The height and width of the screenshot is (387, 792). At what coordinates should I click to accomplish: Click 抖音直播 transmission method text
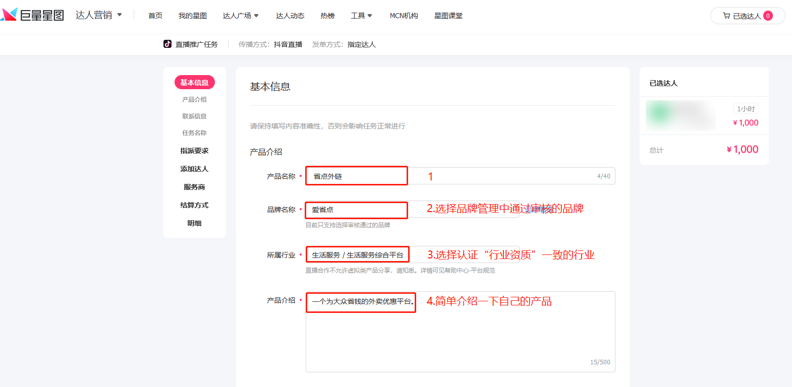point(288,44)
